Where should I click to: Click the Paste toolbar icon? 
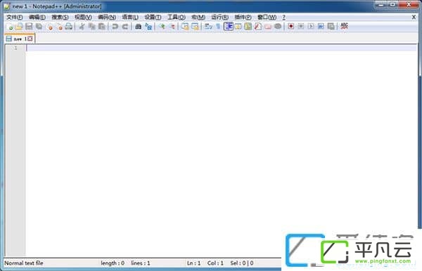(102, 26)
